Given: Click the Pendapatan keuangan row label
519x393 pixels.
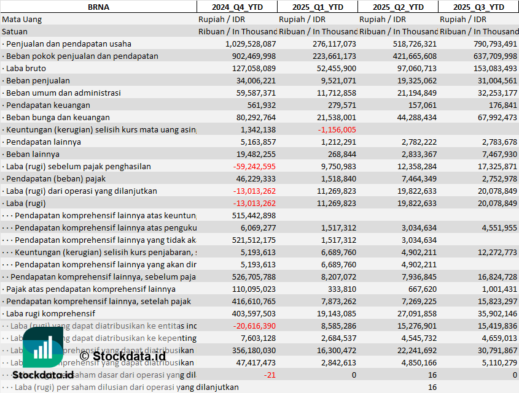Looking at the screenshot, I should coord(48,105).
